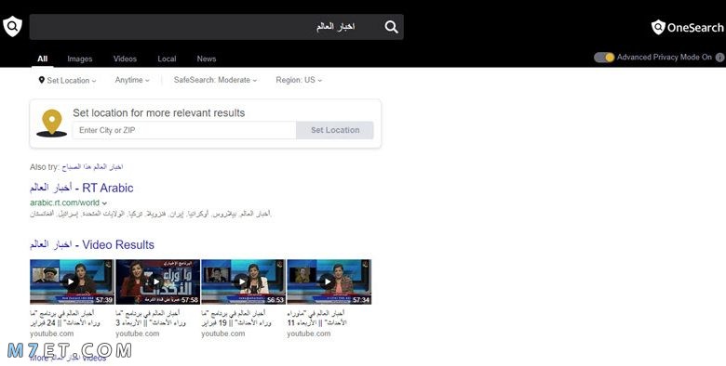Switch to the Images tab
Screen dimensions: 726x366
[80, 59]
